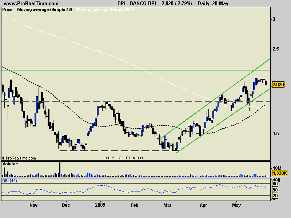291x218 pixels.
Task: Click the 20 RSI level label
Action: point(275,196)
